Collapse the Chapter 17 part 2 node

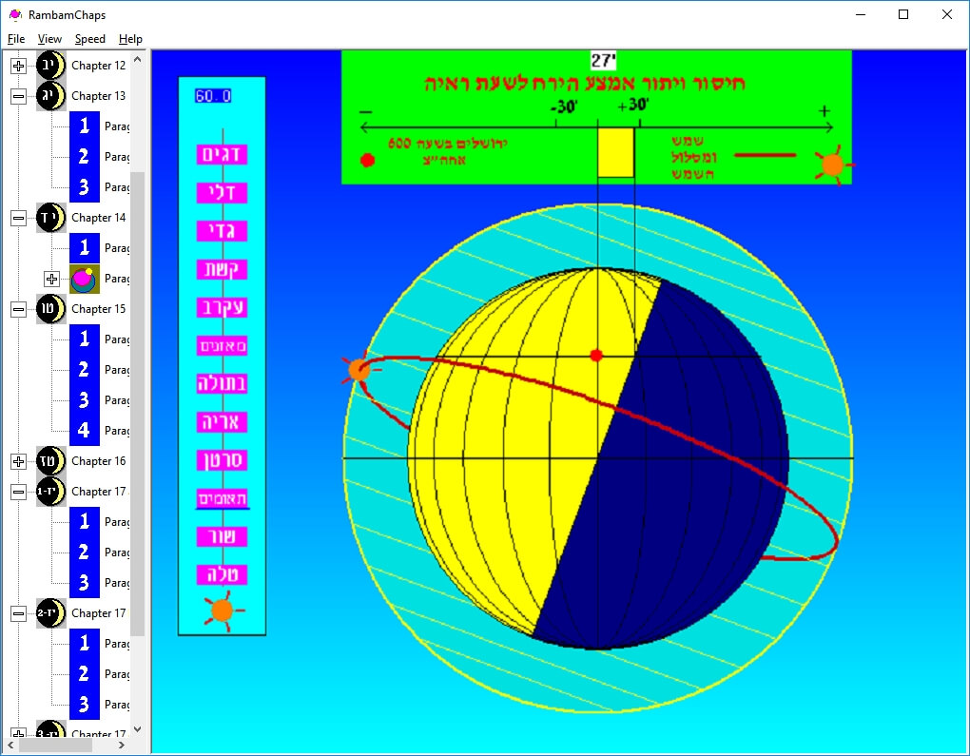click(19, 613)
